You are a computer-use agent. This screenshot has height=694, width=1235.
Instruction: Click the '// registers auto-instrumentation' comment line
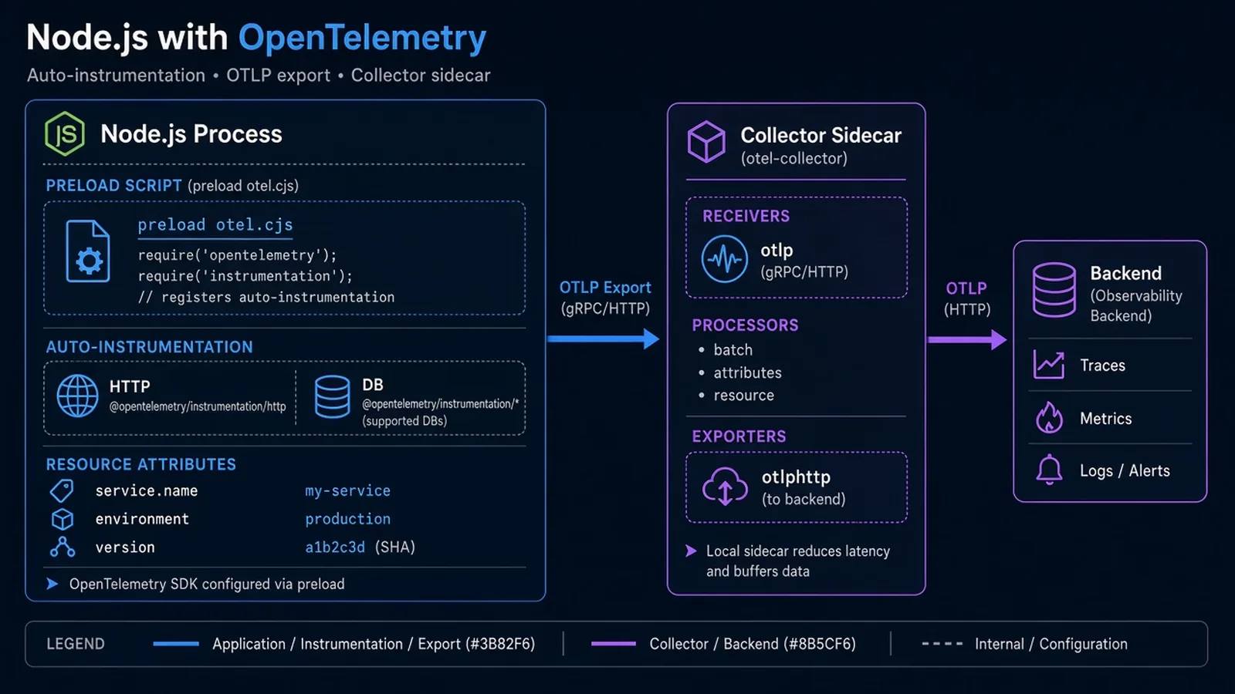tap(266, 297)
